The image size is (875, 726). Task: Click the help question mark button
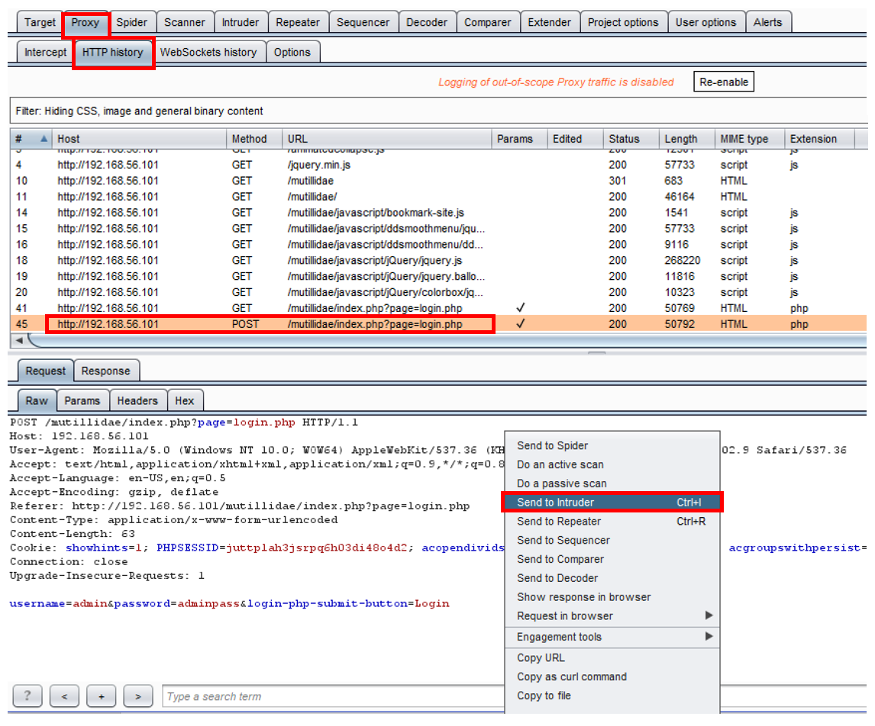[27, 696]
